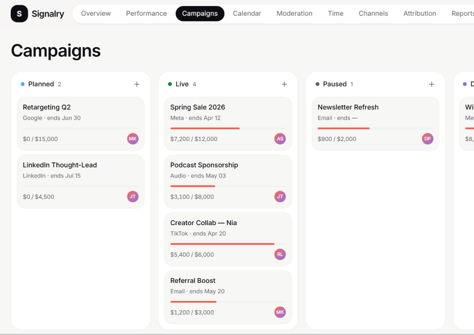Viewport: 474px width, 335px height.
Task: Switch to the Performance tab
Action: pyautogui.click(x=146, y=14)
